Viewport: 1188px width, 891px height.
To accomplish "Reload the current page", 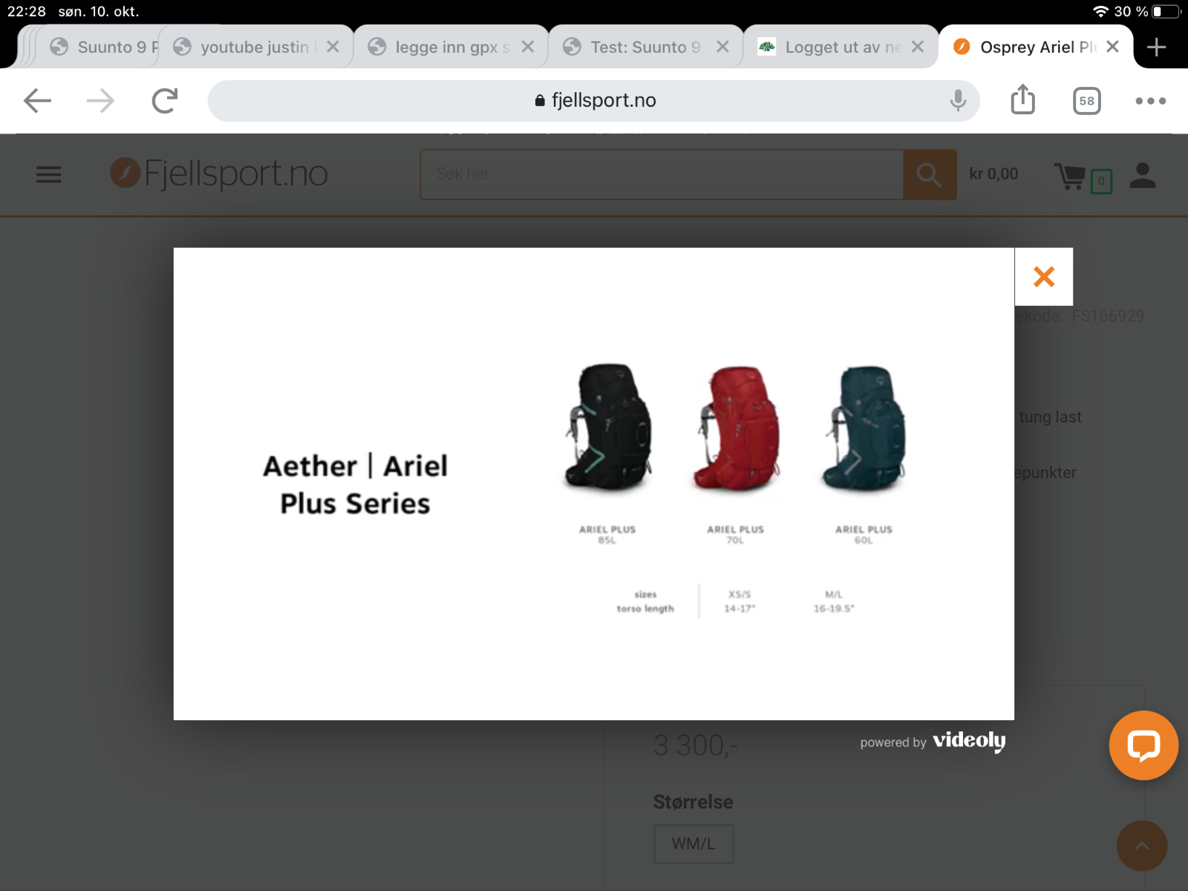I will click(164, 100).
